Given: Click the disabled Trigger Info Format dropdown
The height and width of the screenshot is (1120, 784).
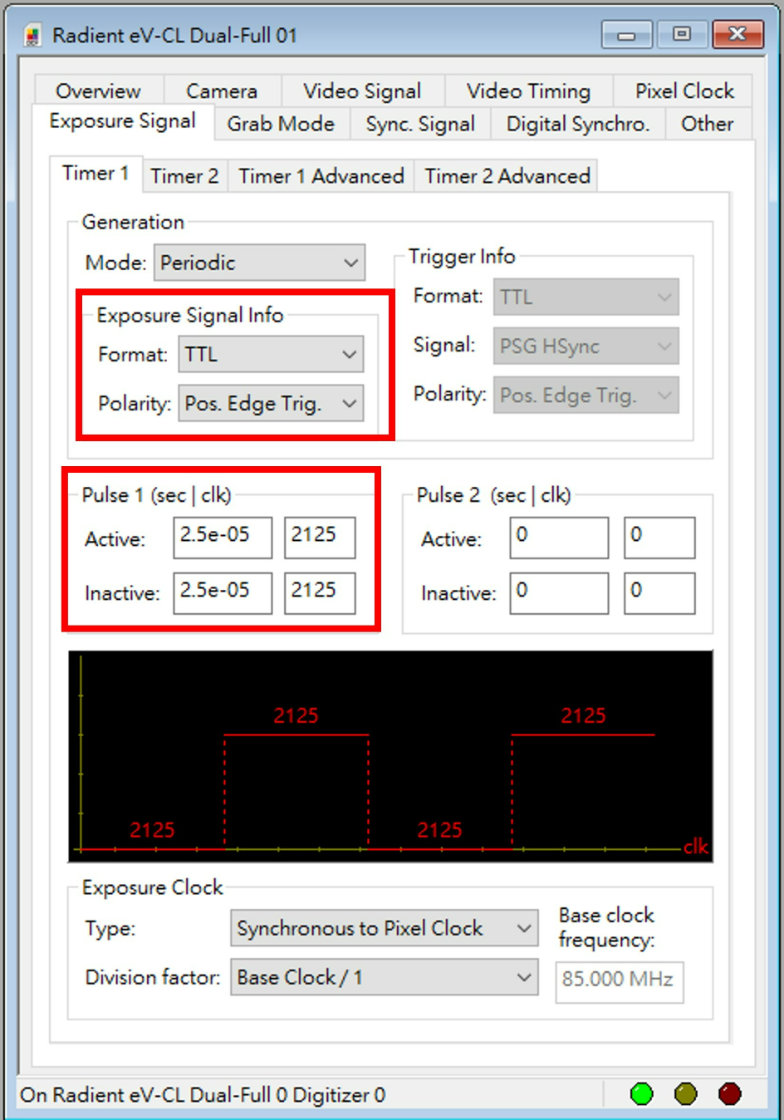Looking at the screenshot, I should coord(586,297).
